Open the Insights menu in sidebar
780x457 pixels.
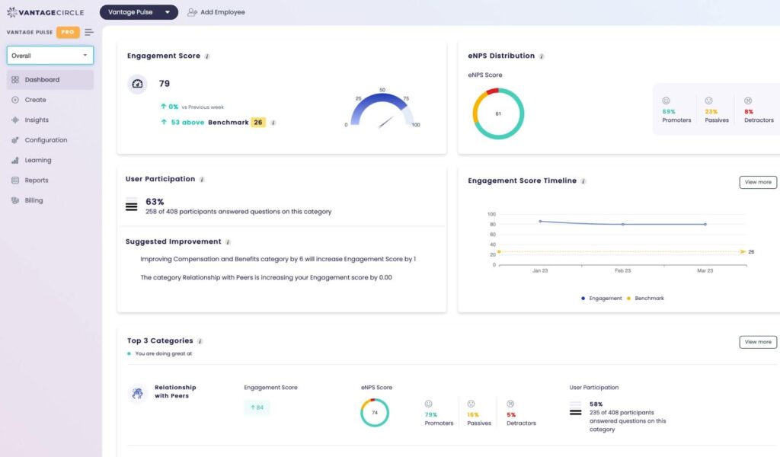coord(36,120)
